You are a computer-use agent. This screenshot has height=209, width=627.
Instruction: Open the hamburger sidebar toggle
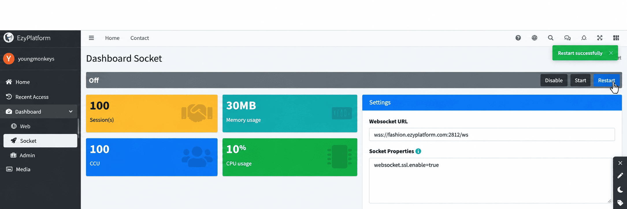coord(91,38)
